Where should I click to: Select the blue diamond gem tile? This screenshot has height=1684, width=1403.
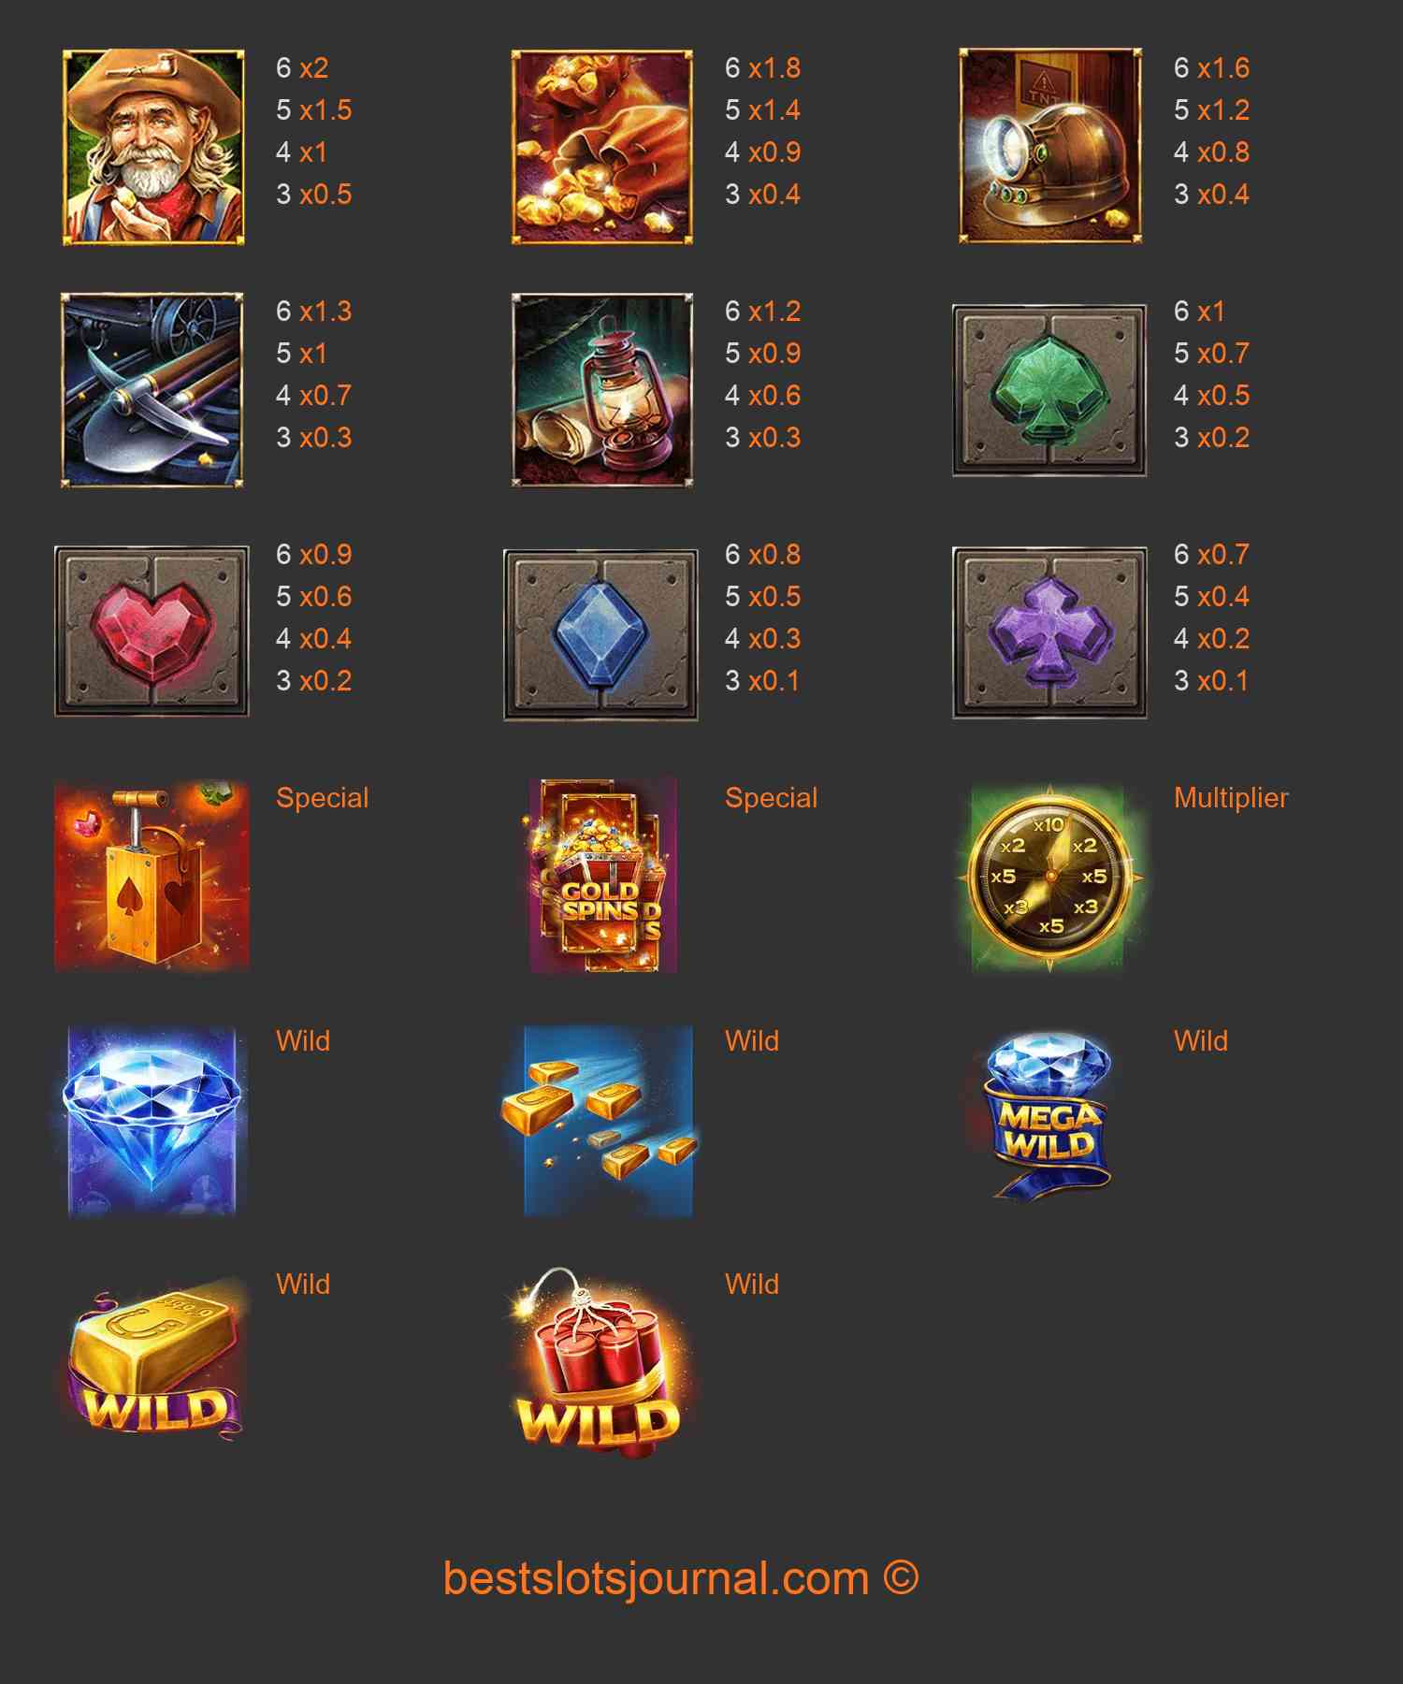[x=600, y=634]
